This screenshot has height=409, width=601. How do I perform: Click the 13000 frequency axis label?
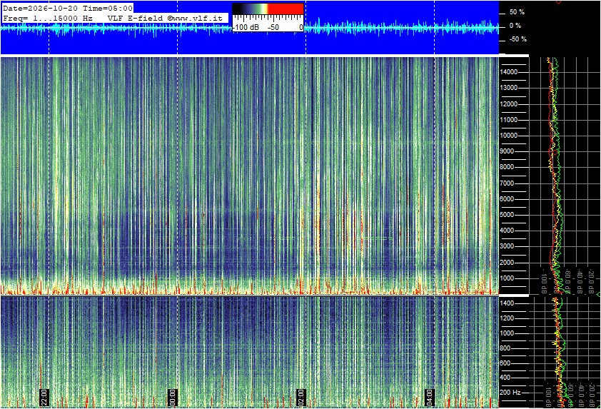pos(509,88)
